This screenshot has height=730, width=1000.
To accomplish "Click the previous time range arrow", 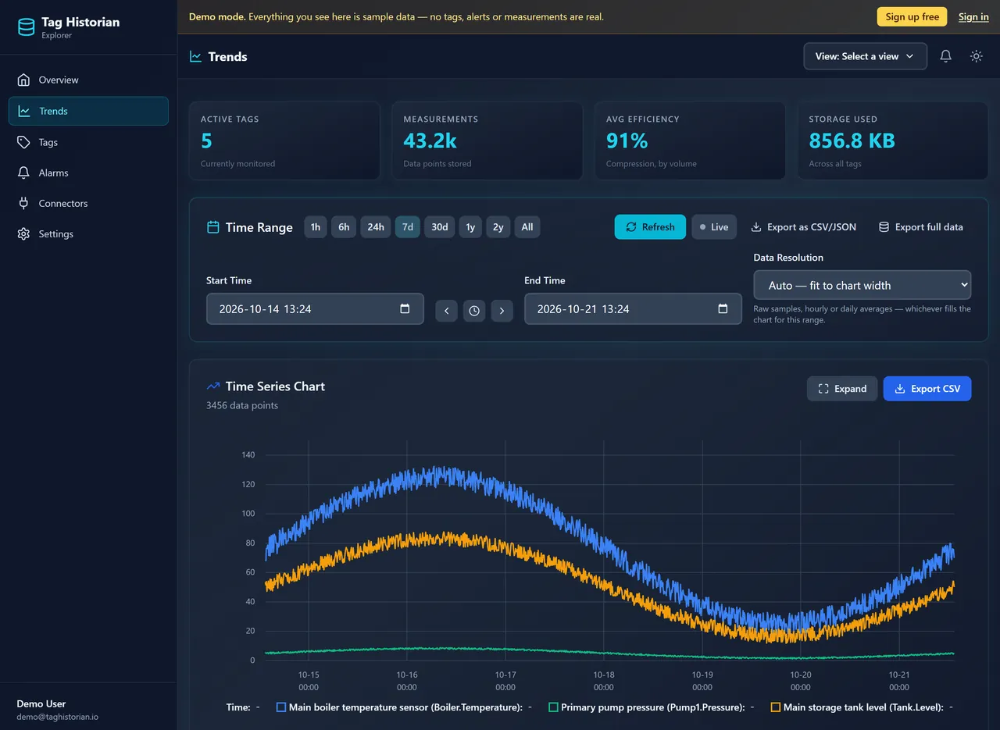I will (x=446, y=311).
